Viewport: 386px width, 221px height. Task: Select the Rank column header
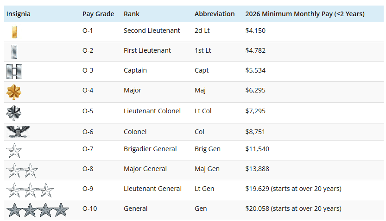(132, 14)
